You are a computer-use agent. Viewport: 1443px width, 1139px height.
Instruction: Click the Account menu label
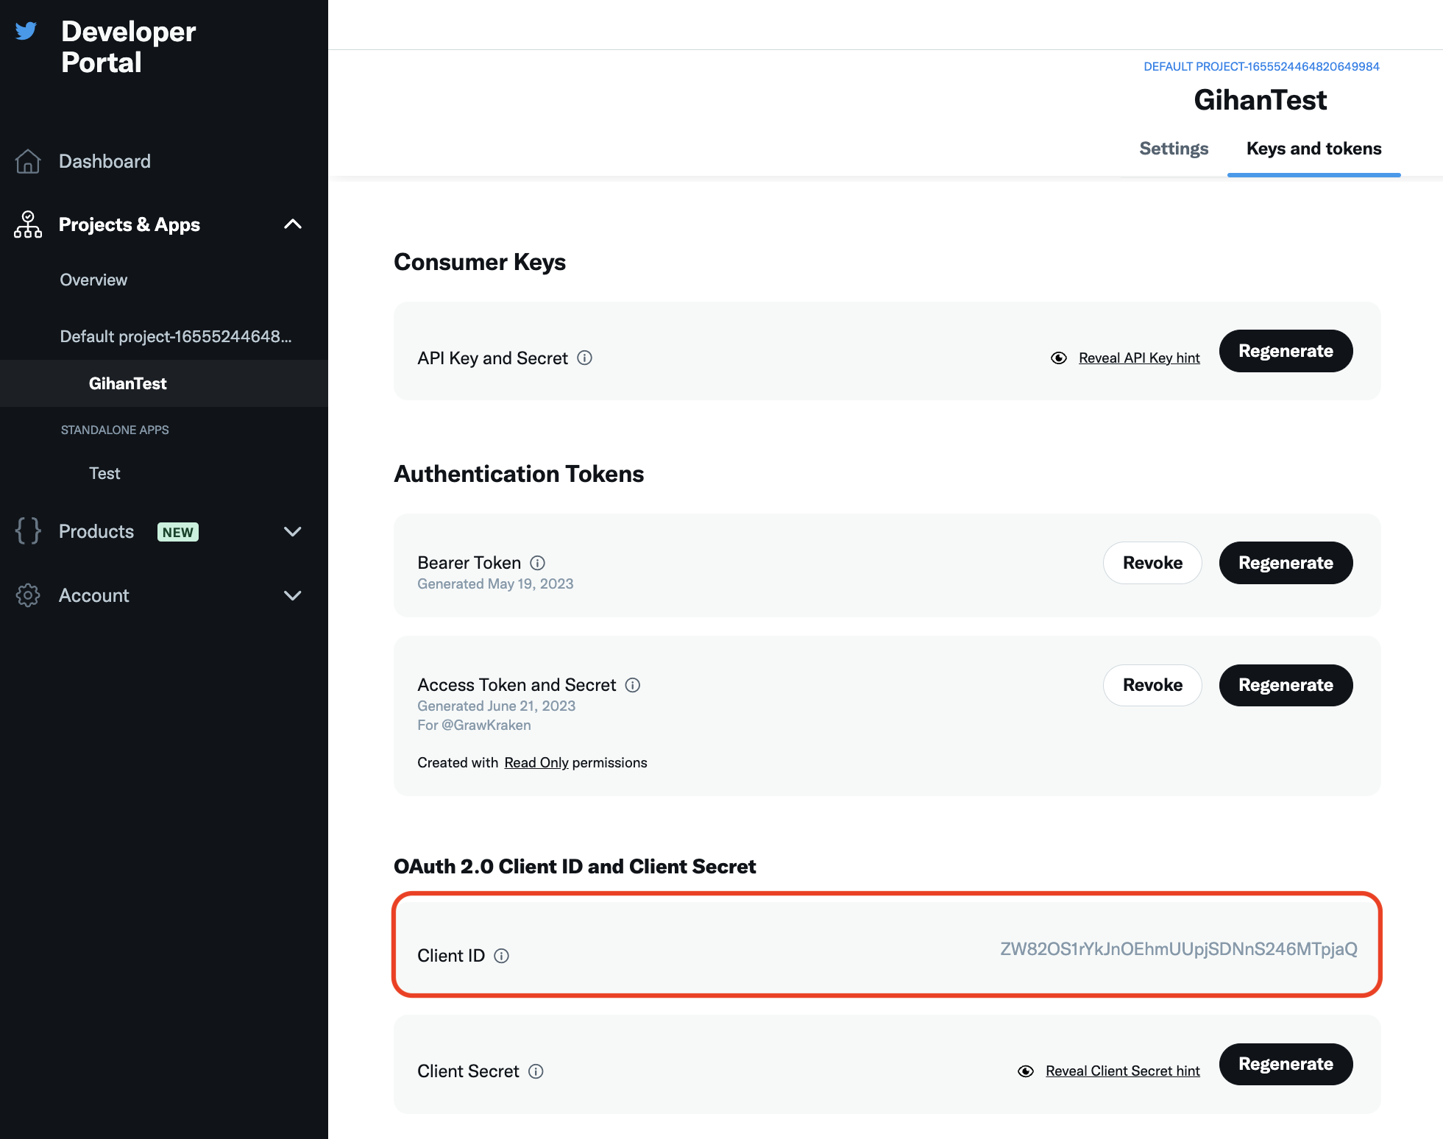click(x=94, y=595)
